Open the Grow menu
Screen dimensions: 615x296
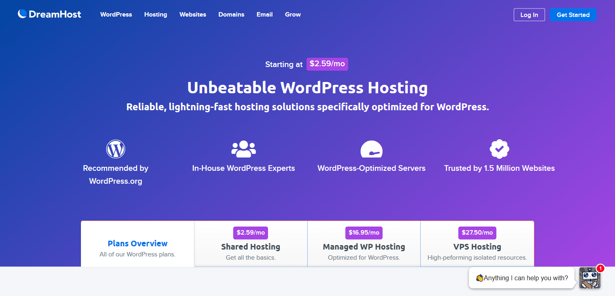pos(293,15)
